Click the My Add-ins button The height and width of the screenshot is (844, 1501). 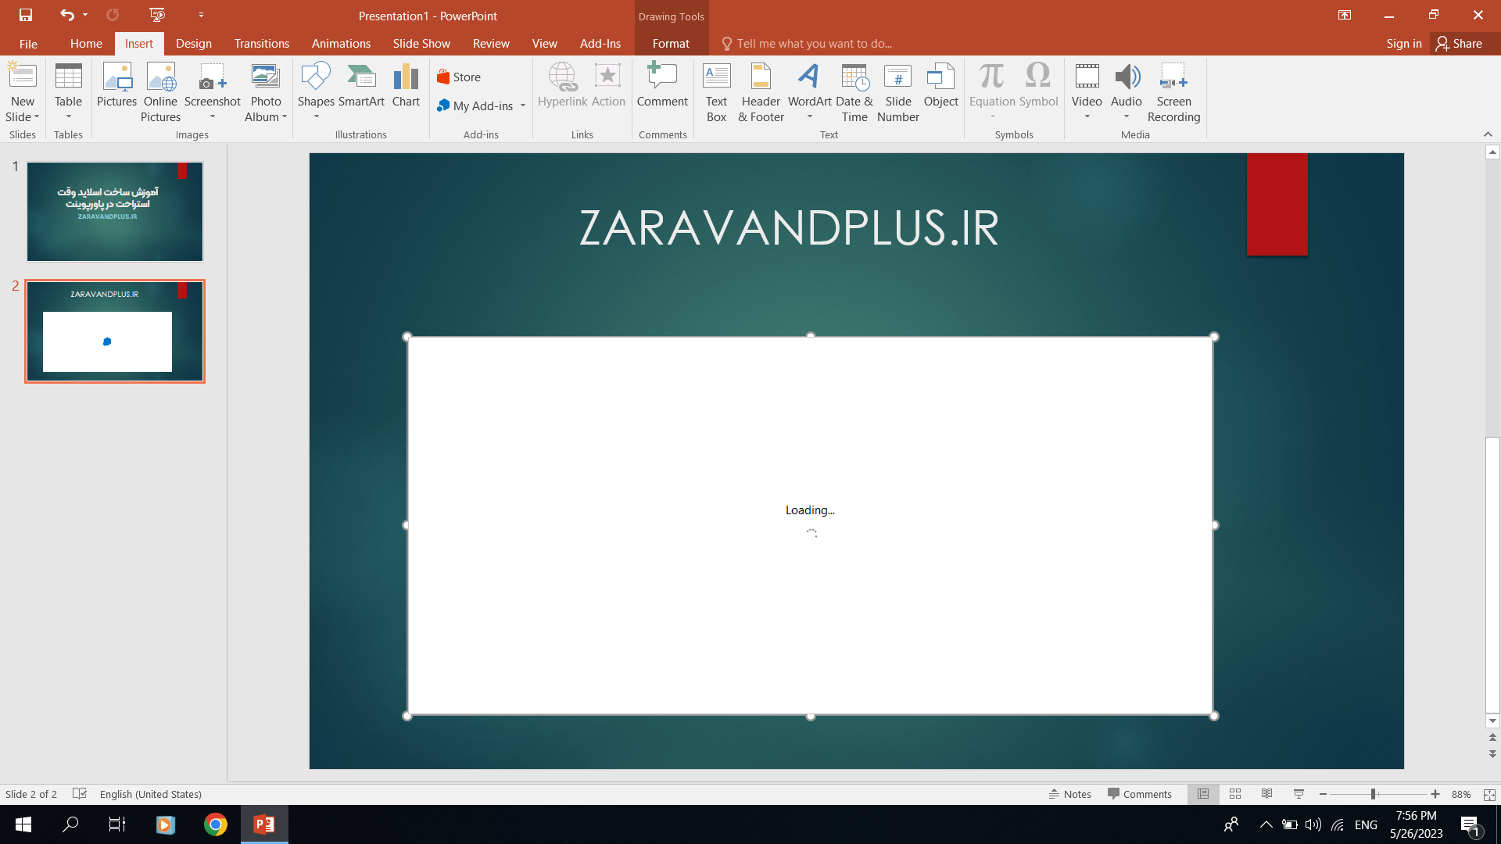tap(475, 105)
